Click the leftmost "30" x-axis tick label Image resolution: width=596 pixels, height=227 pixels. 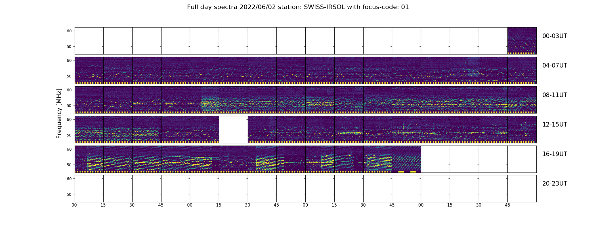(x=132, y=205)
